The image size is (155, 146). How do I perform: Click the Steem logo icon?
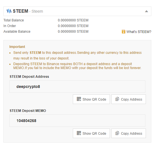9,11
